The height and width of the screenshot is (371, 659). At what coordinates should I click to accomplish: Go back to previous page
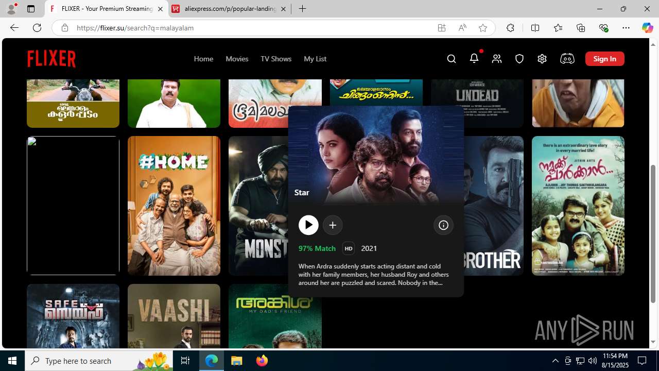(14, 28)
